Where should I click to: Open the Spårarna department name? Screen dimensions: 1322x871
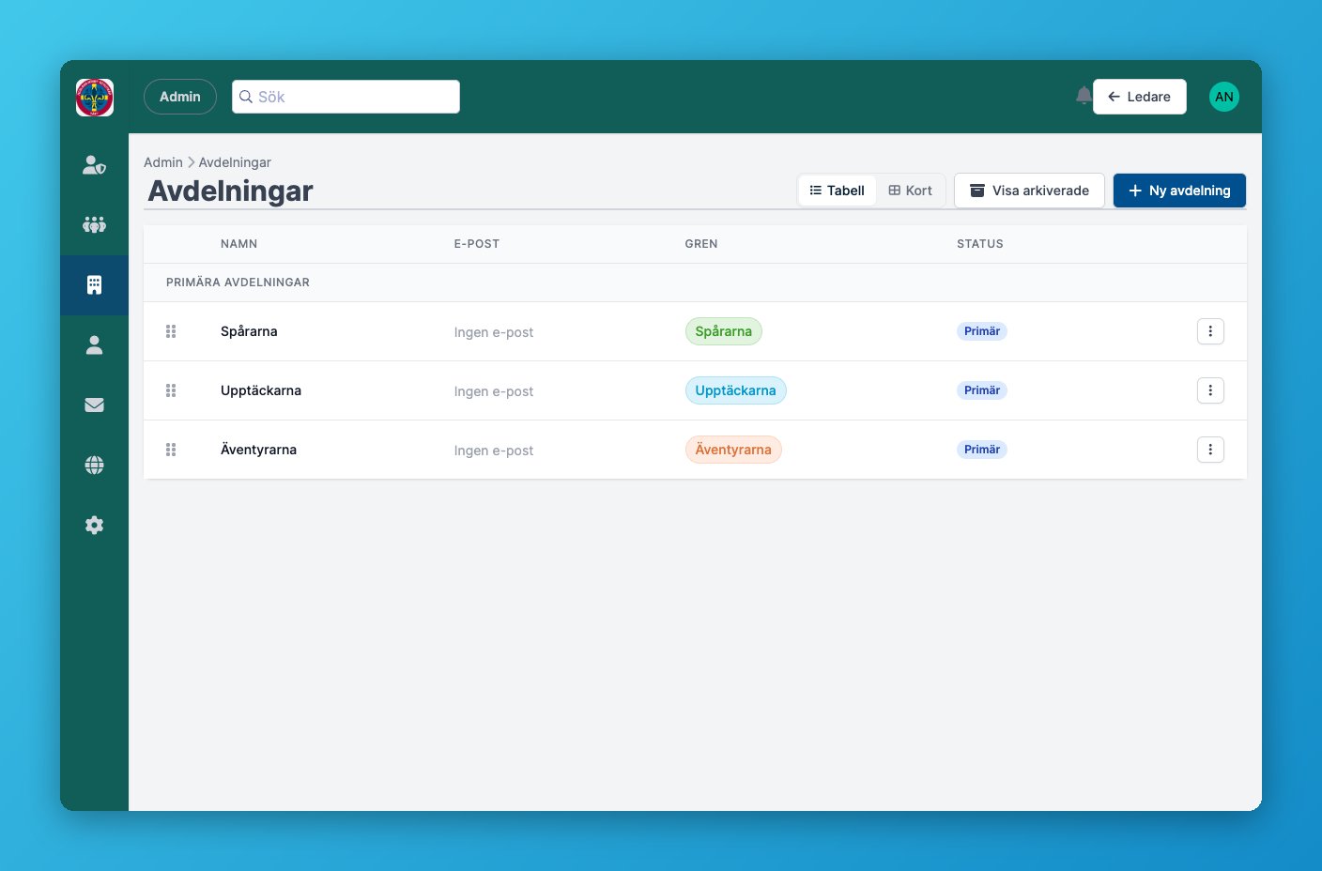[249, 331]
